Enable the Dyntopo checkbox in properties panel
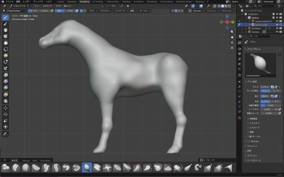The image size is (284, 177). pyautogui.click(x=248, y=141)
